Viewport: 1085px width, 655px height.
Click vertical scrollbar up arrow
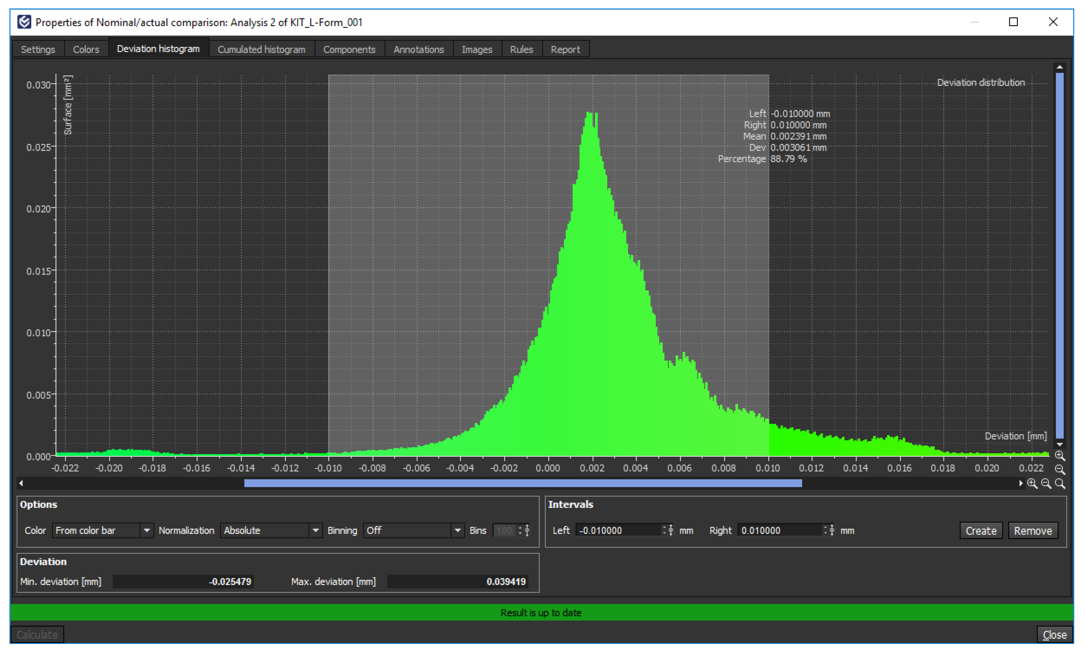[x=1060, y=67]
